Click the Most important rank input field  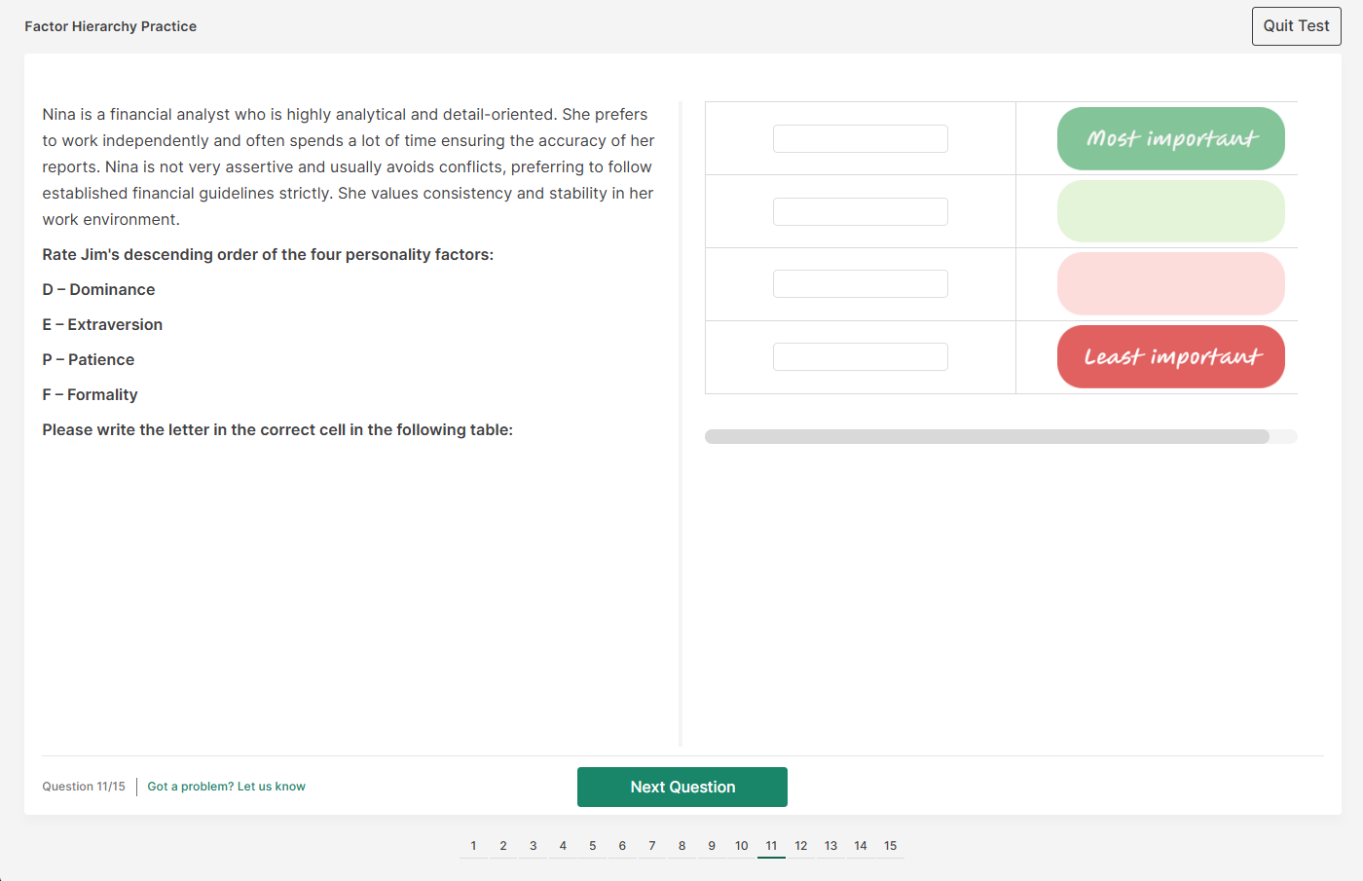[x=860, y=138]
